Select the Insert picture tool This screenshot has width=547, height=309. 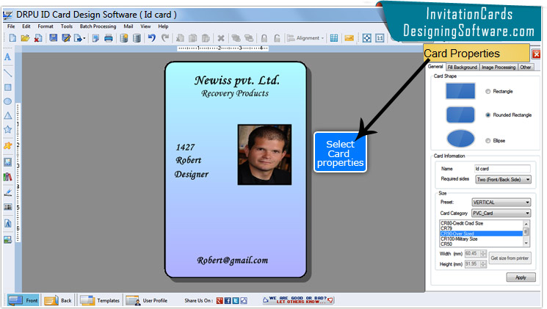(x=7, y=161)
